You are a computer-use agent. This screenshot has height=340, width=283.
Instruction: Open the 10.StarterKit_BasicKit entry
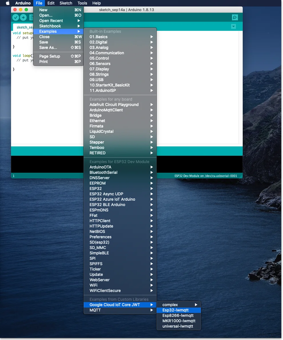click(120, 85)
